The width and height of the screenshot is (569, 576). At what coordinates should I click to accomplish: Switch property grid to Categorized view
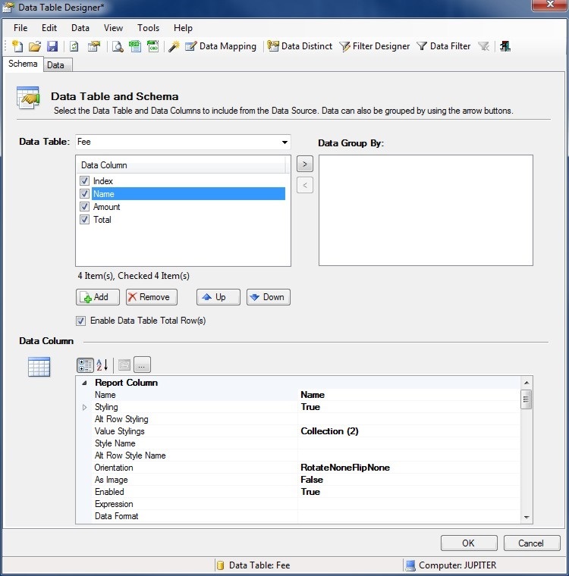point(85,365)
